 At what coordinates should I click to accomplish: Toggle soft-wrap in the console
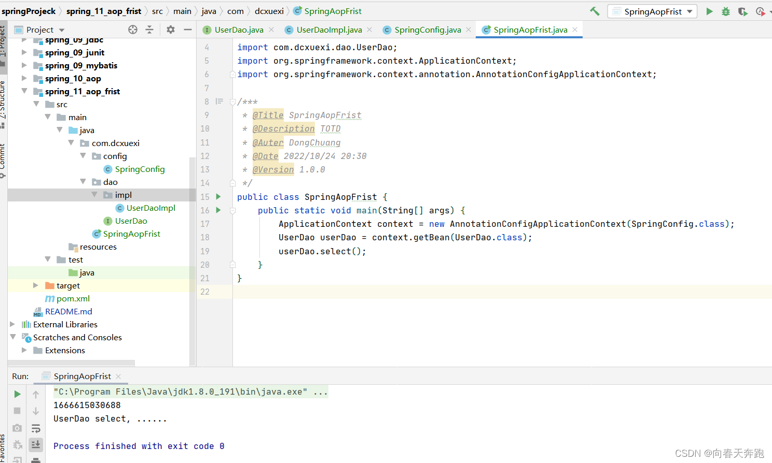[36, 428]
